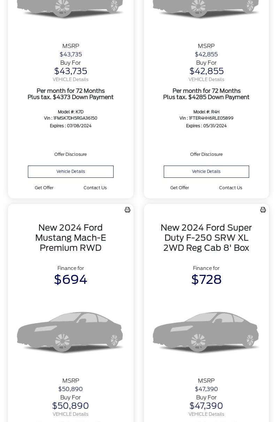Select Contact Us on the K7D card

click(x=95, y=188)
